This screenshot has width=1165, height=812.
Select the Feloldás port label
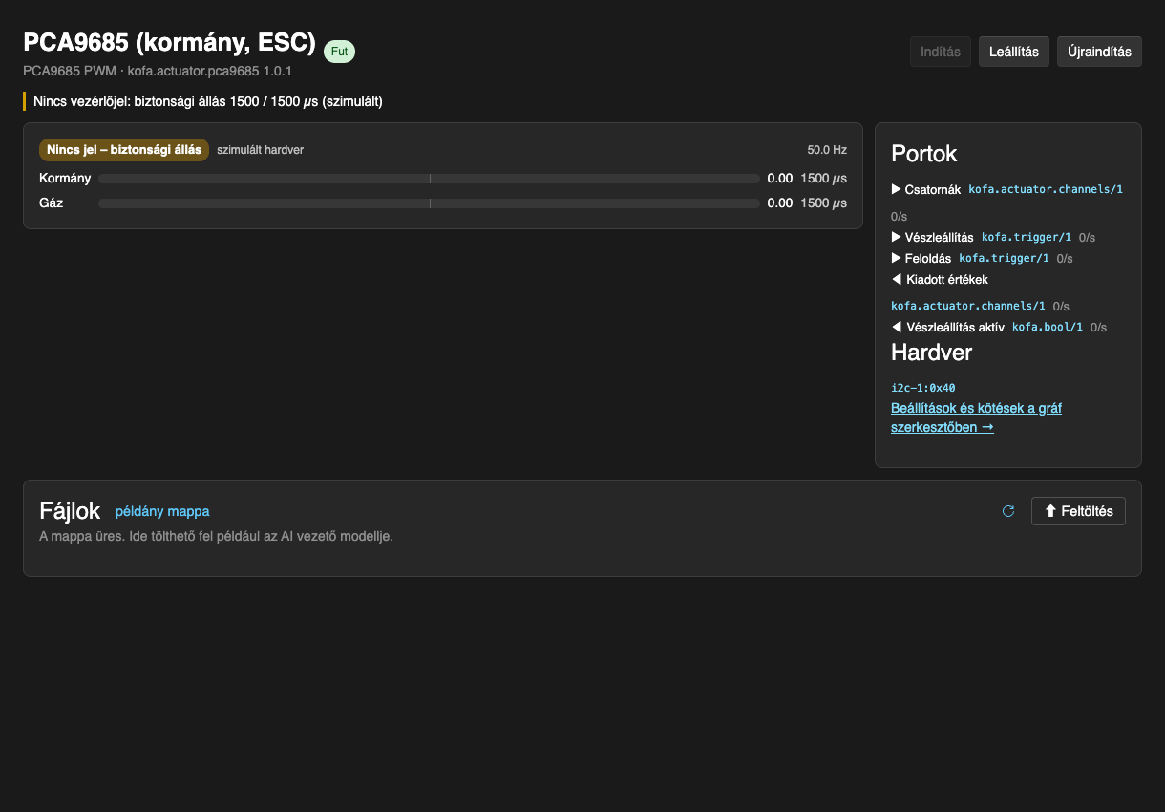tap(928, 258)
